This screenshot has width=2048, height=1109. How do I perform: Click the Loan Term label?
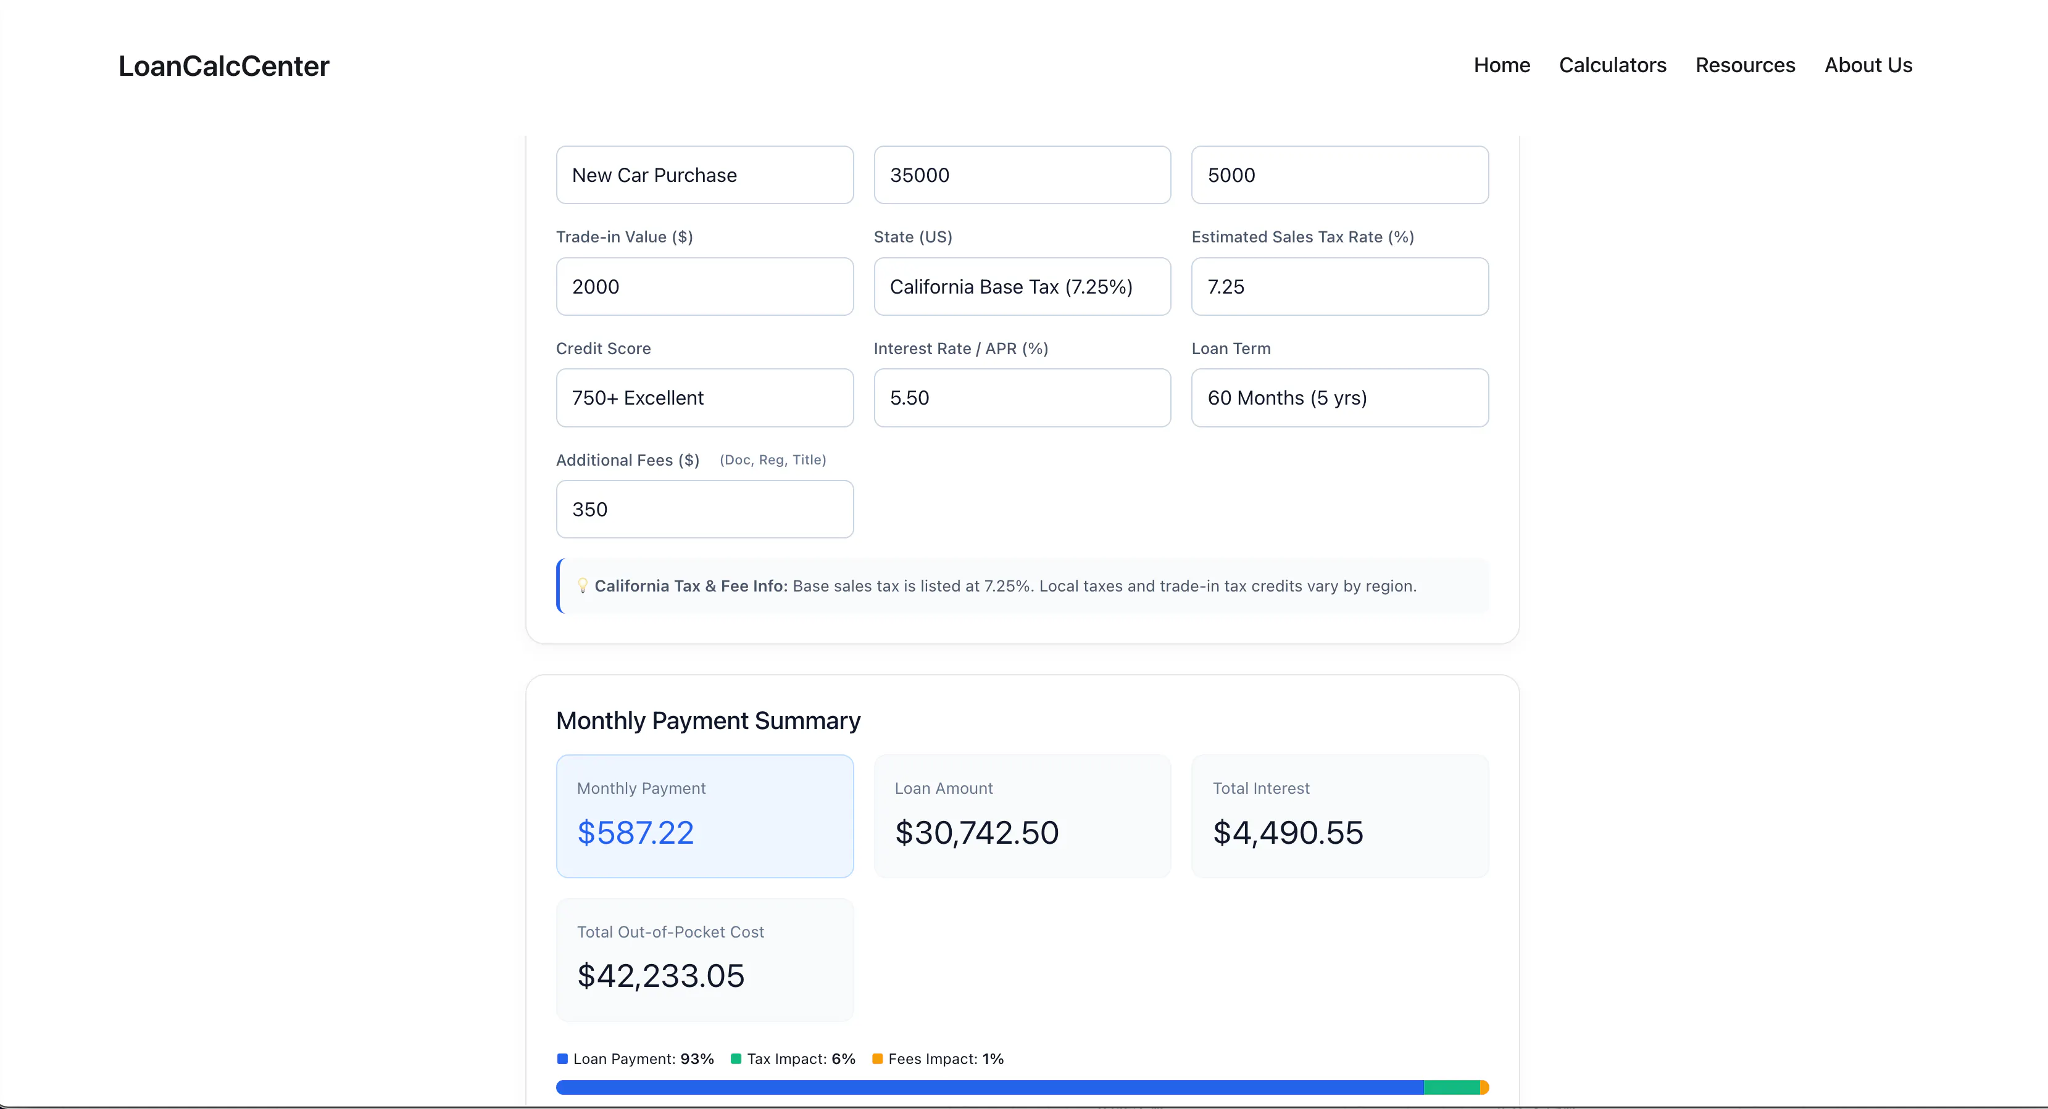(1230, 348)
